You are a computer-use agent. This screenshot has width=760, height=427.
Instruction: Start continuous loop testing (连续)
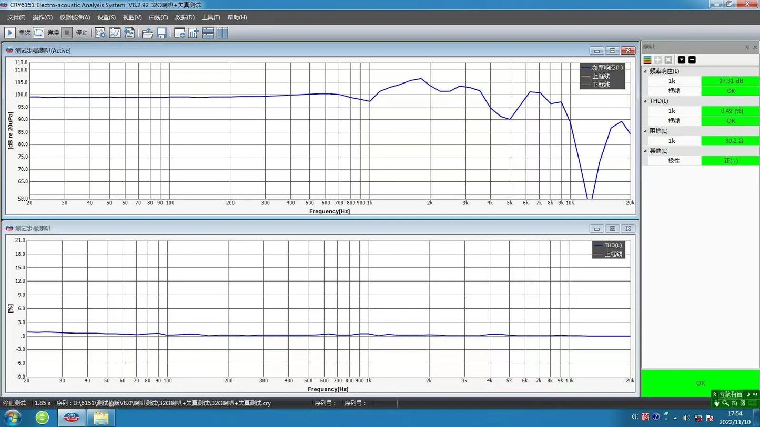tap(39, 33)
